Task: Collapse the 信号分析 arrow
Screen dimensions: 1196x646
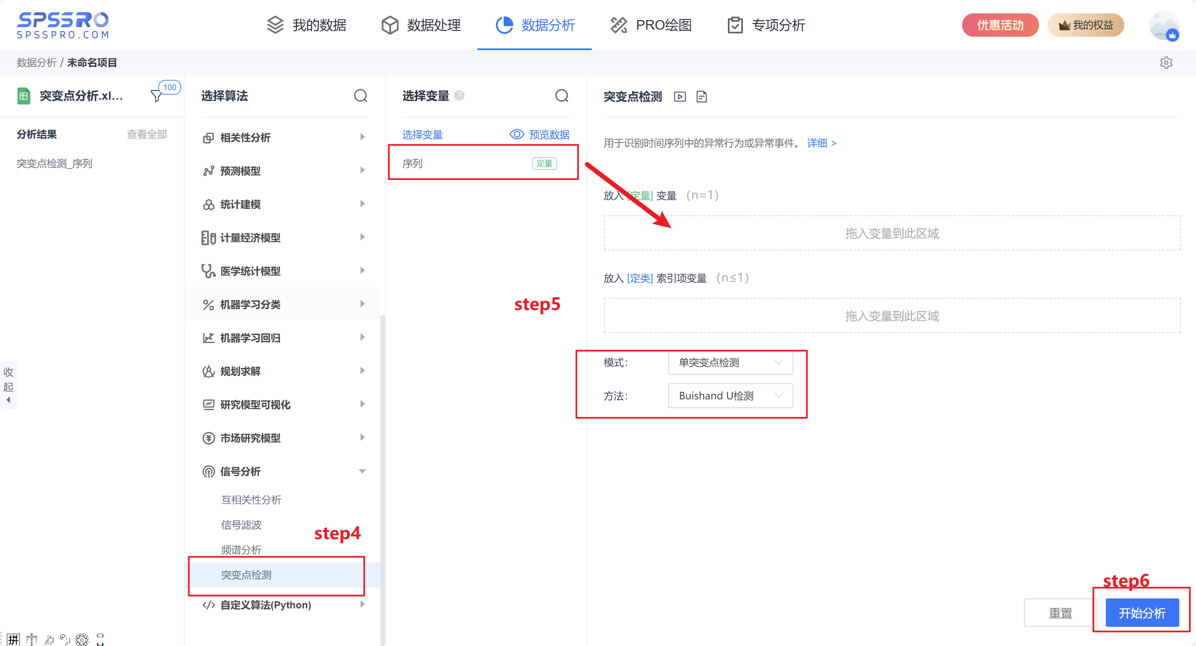Action: (362, 472)
